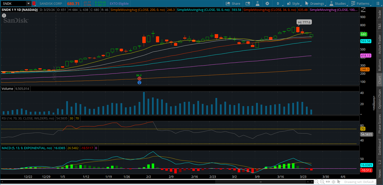
Task: Click the MACD histogram bubble -10.512
Action: (x=366, y=170)
